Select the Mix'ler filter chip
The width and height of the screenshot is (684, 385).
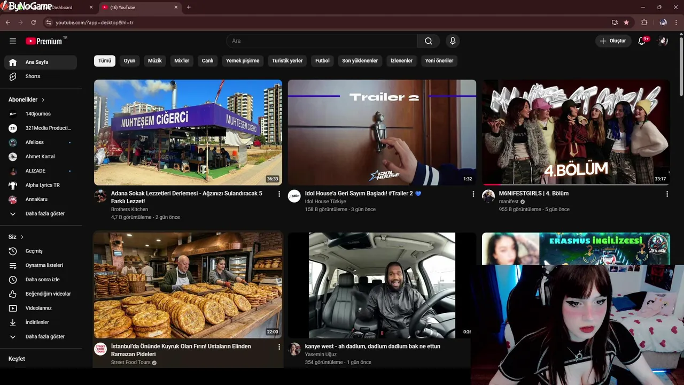(x=182, y=61)
